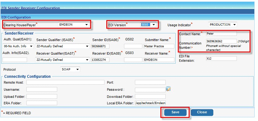Open the Sender Qualifier (ISA05) dropdown

[62, 46]
